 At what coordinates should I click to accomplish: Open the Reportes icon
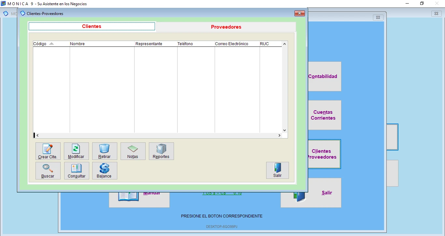(x=161, y=151)
